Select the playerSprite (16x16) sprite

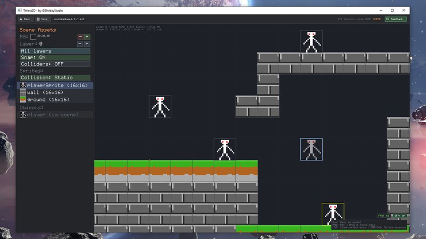click(55, 86)
